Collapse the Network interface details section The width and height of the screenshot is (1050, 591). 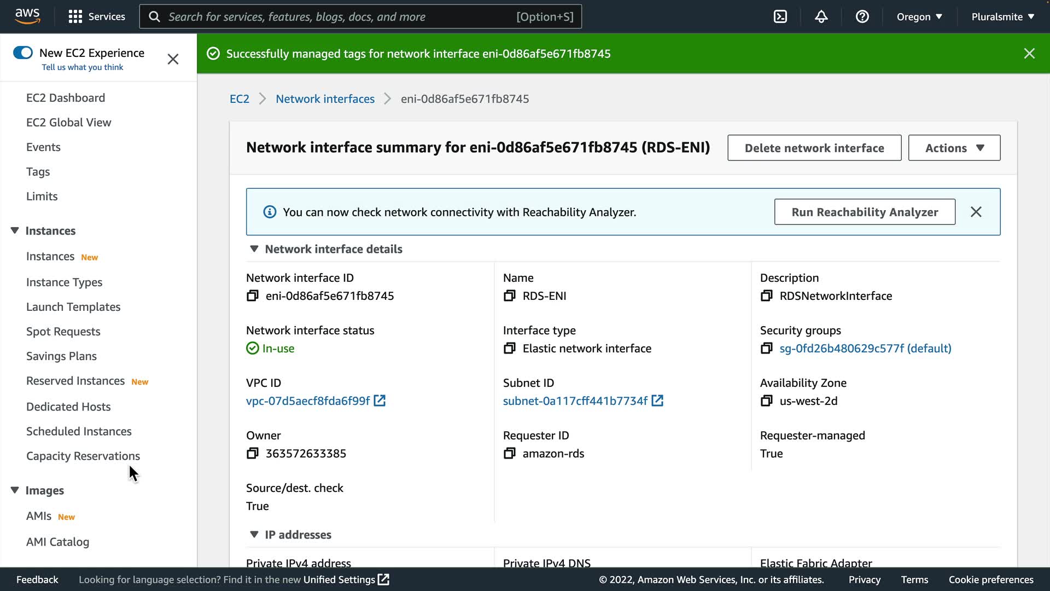click(x=254, y=249)
